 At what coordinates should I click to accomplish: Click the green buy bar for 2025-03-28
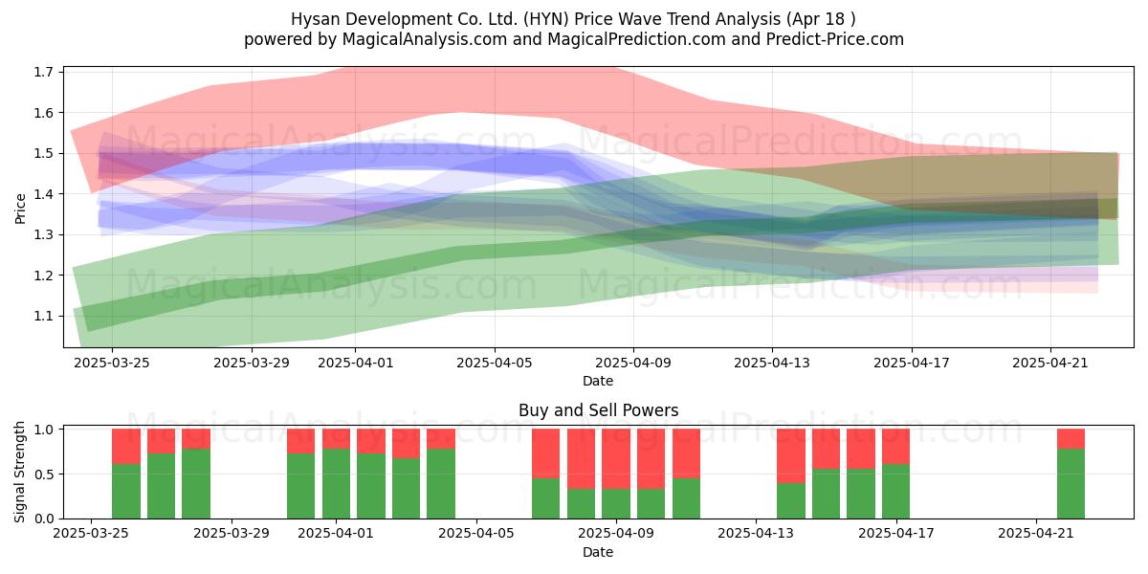coord(196,483)
